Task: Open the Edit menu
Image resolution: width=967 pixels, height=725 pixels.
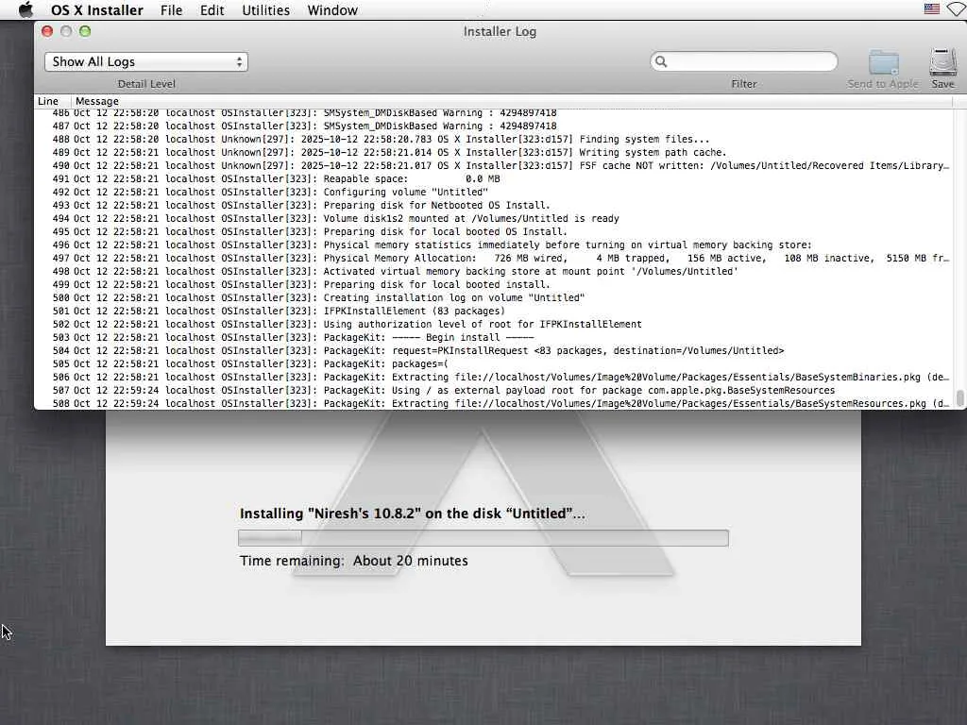Action: 212,10
